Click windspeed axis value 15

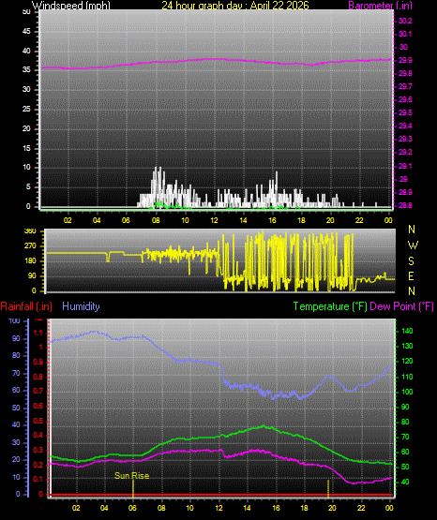coord(26,148)
